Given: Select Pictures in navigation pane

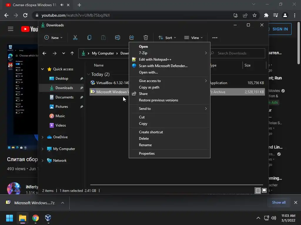Looking at the screenshot, I should point(61,107).
